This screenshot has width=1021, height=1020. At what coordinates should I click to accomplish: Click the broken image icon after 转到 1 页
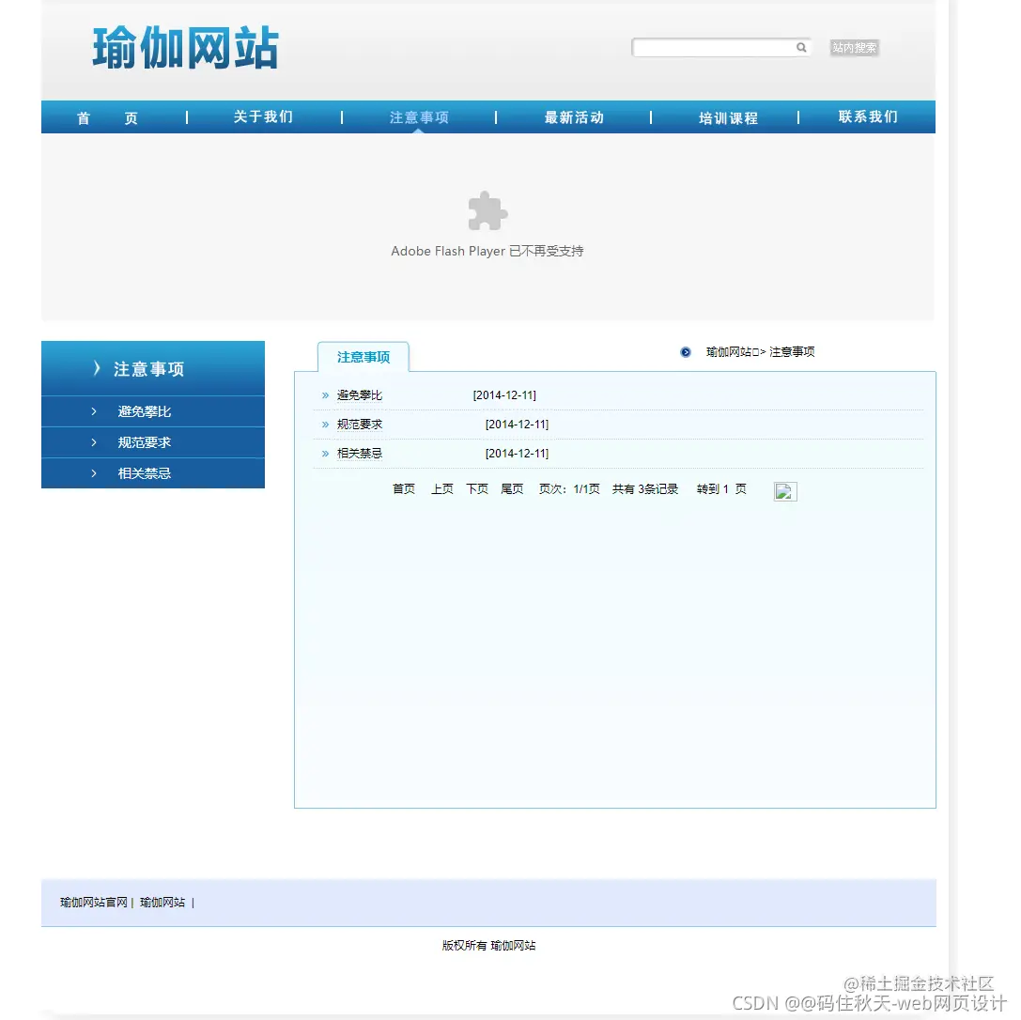pos(785,490)
